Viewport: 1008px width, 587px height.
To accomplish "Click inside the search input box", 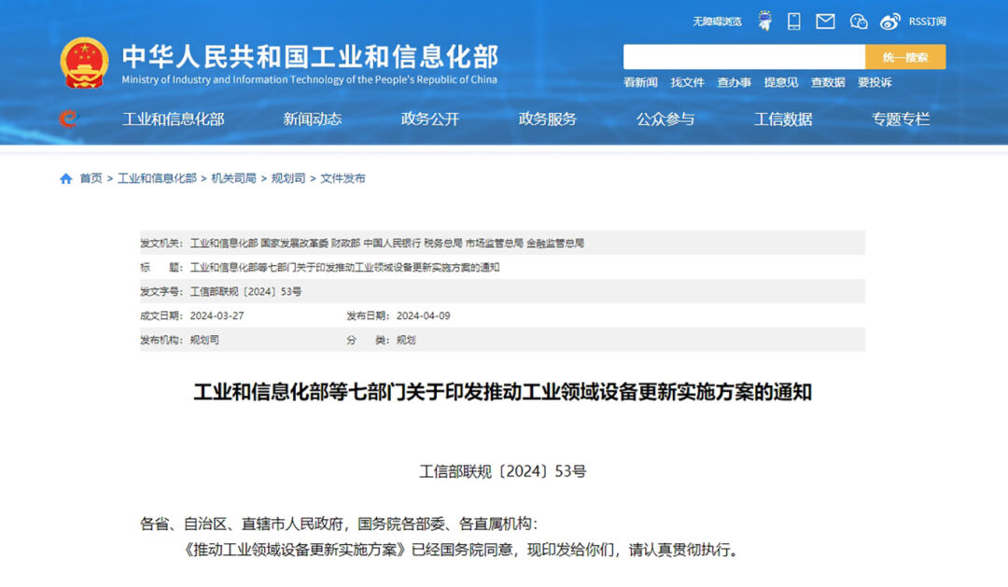I will click(x=747, y=56).
